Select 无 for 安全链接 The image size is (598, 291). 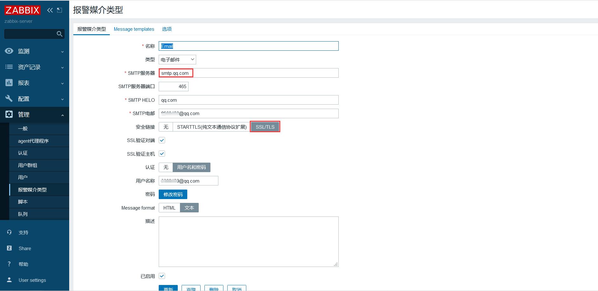tap(166, 127)
